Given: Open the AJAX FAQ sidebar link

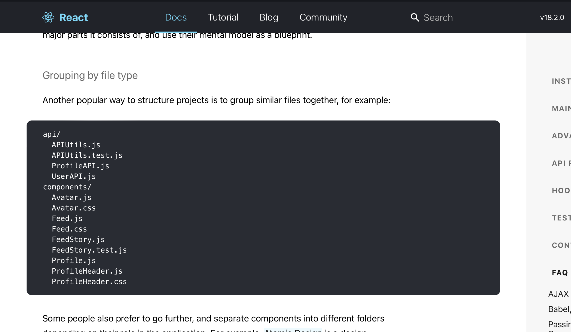Looking at the screenshot, I should tap(559, 294).
